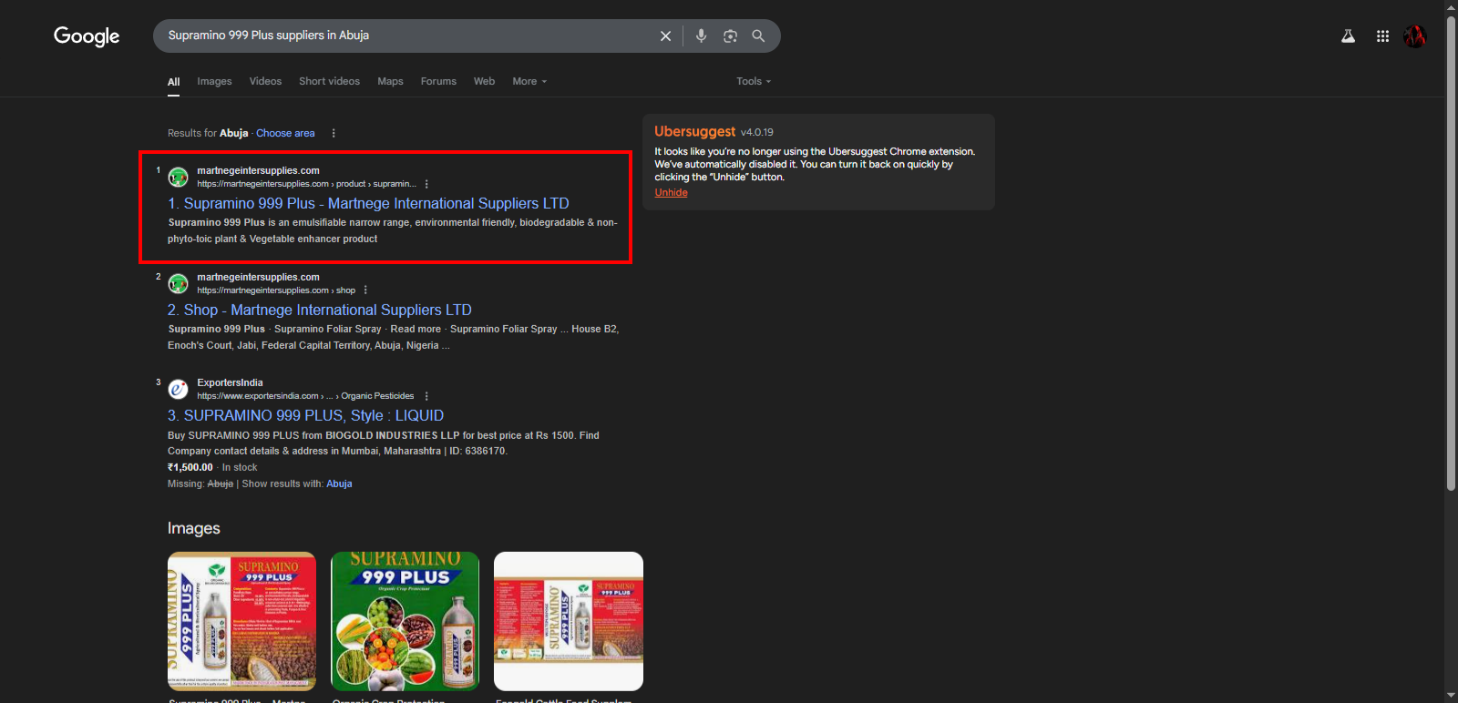Switch to the Images tab
Screen dimensions: 1458x703
[214, 81]
